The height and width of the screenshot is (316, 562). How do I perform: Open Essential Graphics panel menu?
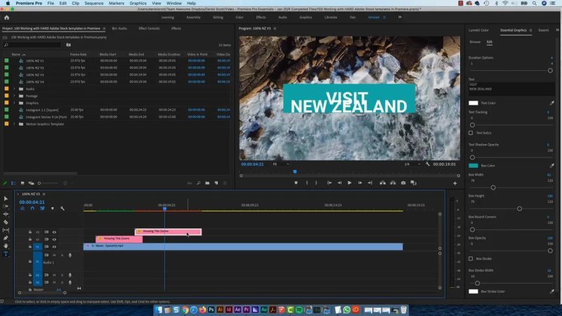coord(531,30)
